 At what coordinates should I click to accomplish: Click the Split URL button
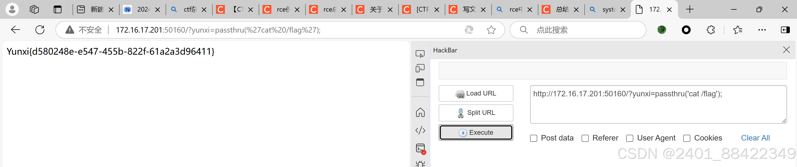[x=476, y=113]
